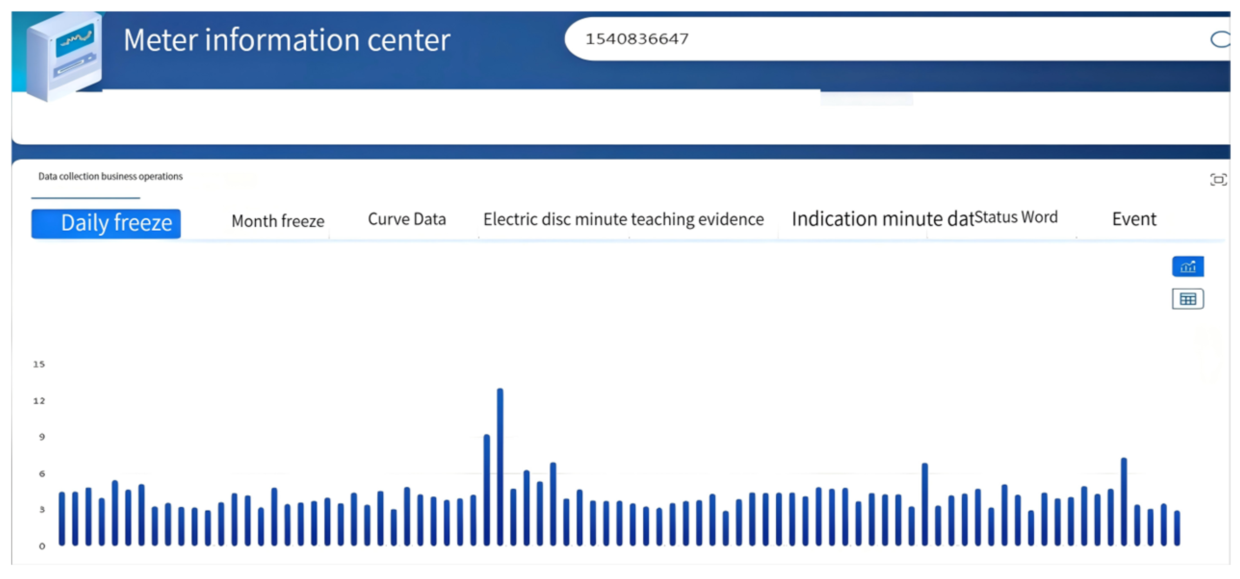Switch to the Curve Data tab
Image resolution: width=1240 pixels, height=579 pixels.
(x=407, y=219)
